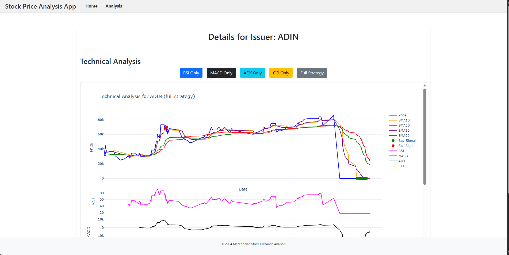This screenshot has width=509, height=255.
Task: Select the MACD Only button
Action: point(221,73)
